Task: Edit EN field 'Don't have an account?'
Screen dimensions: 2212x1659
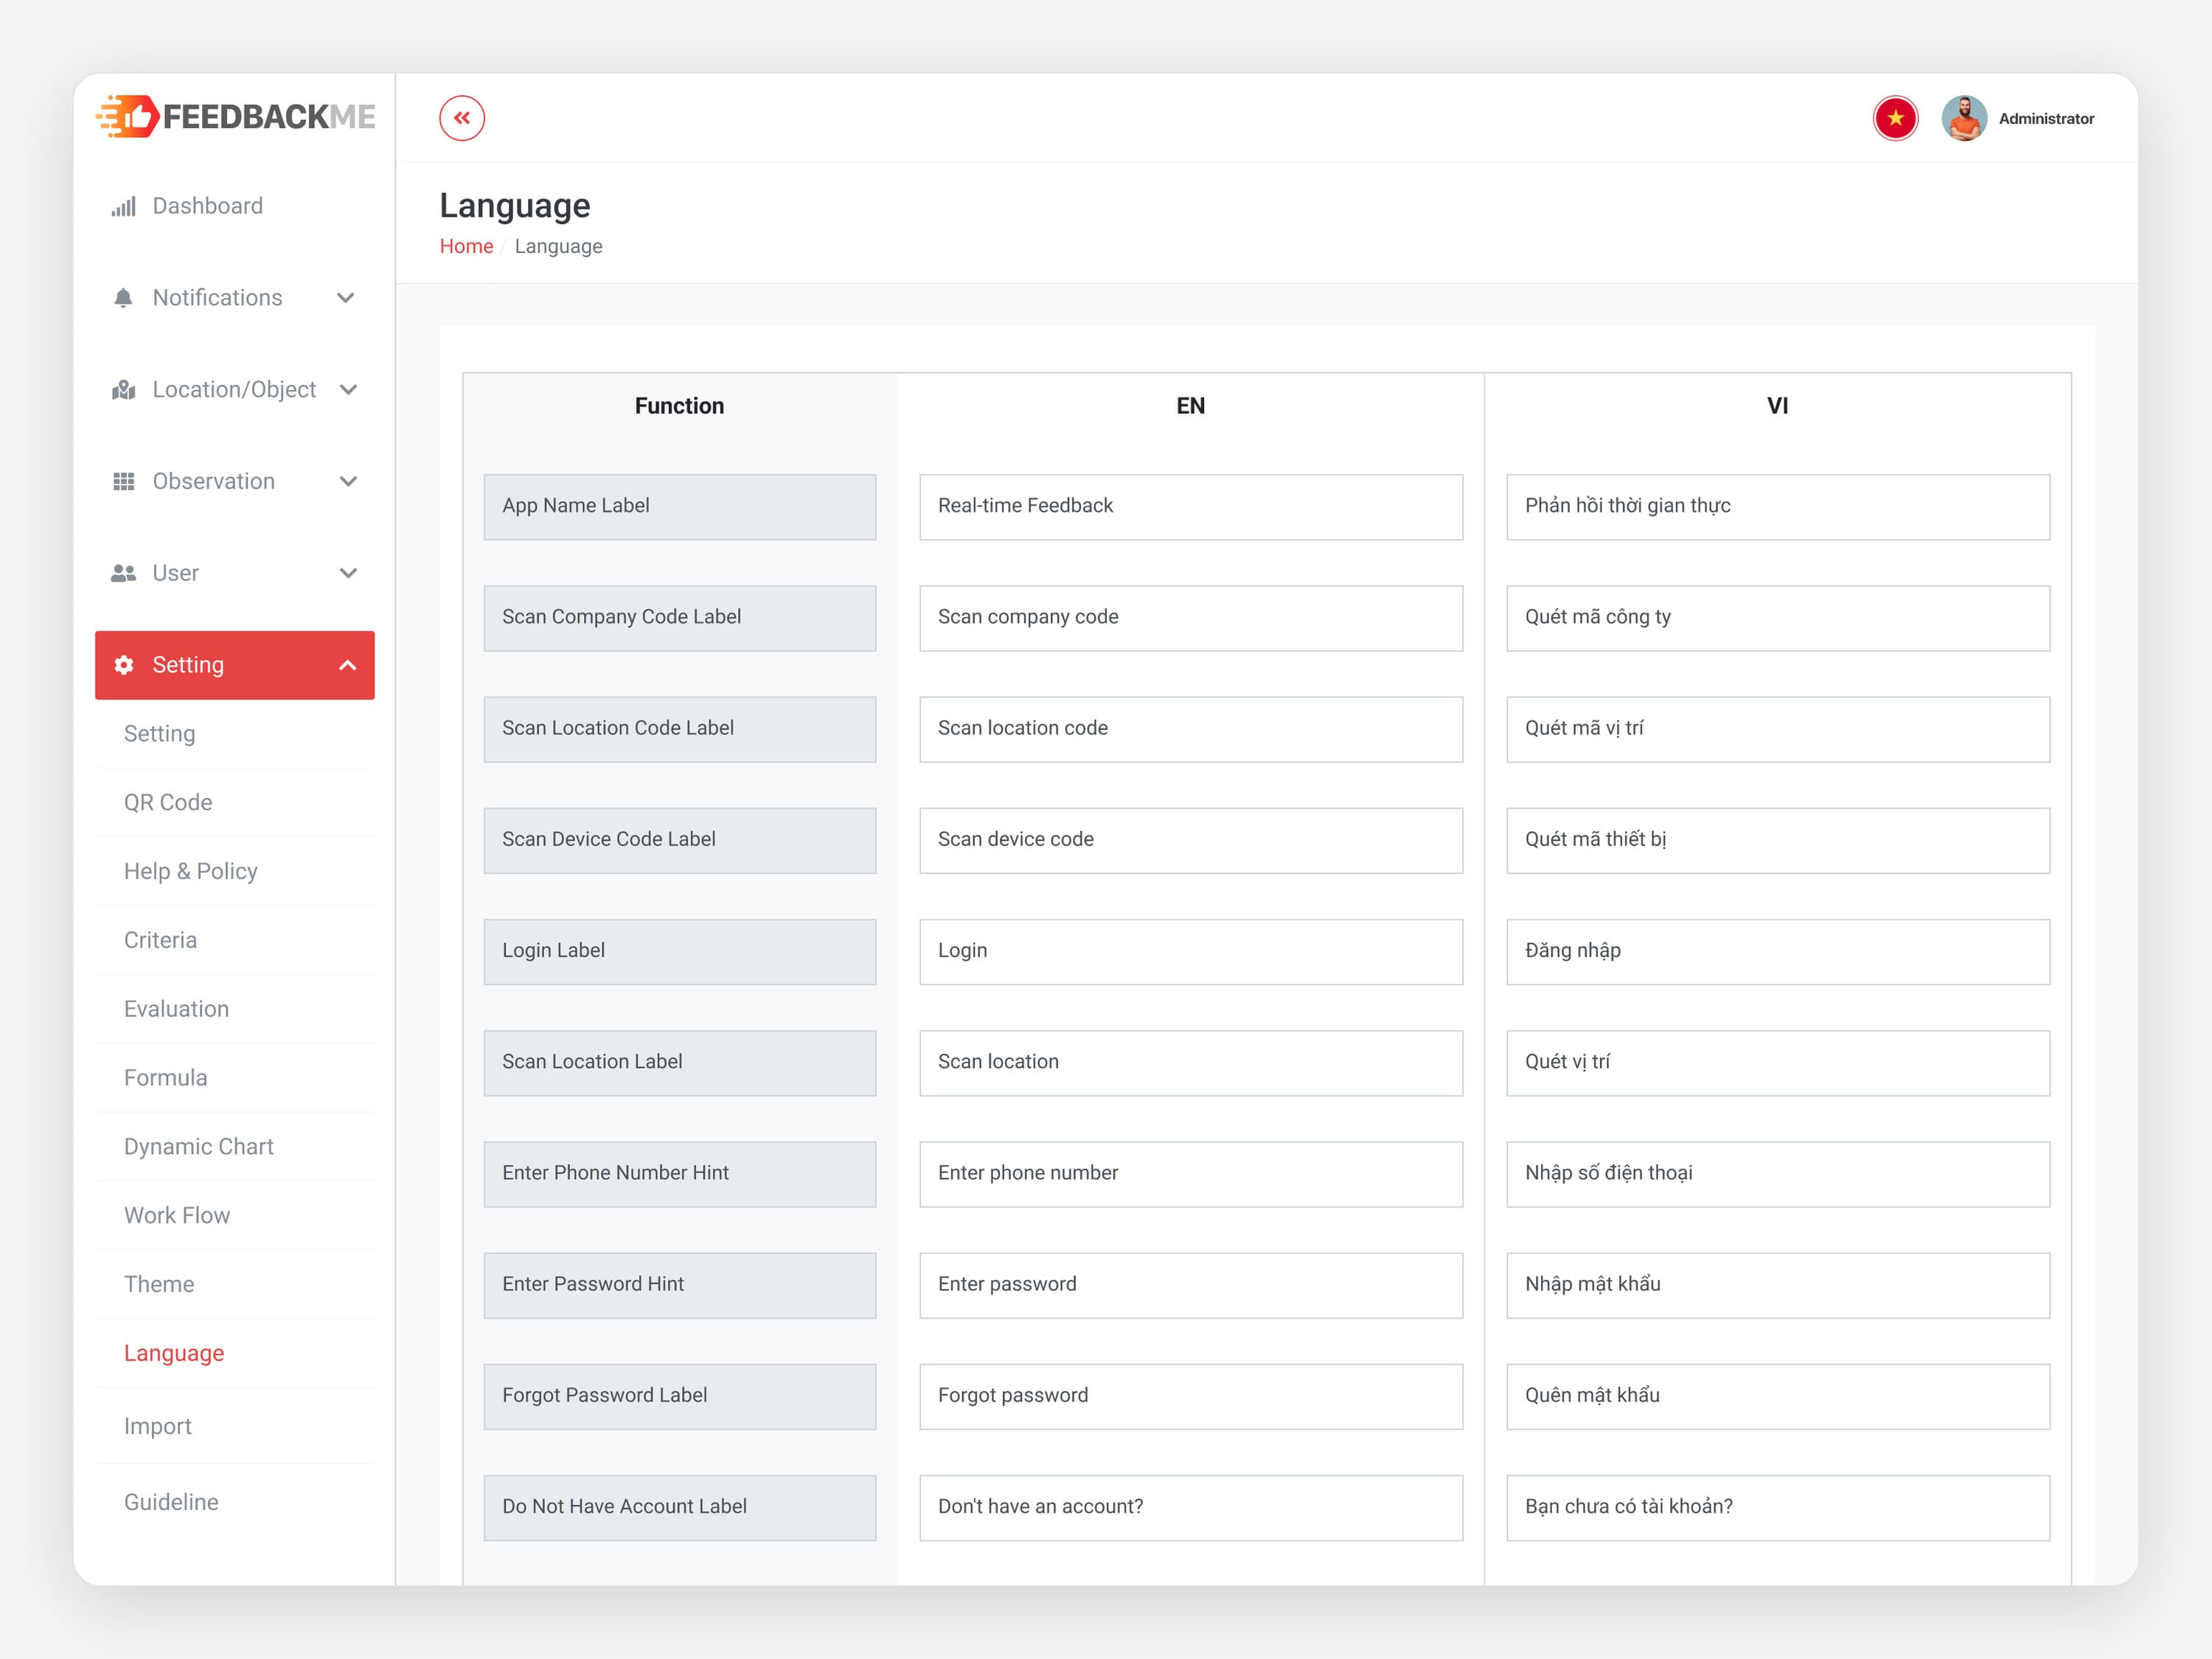Action: click(1190, 1508)
